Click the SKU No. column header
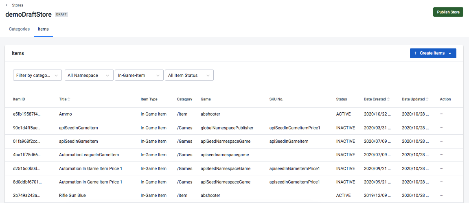 click(276, 99)
